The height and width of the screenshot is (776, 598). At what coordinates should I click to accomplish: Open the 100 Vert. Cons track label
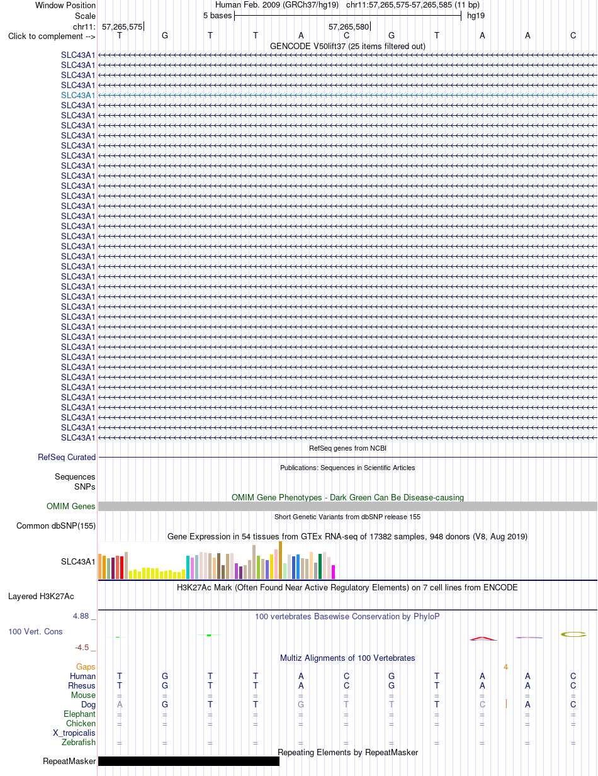click(35, 631)
